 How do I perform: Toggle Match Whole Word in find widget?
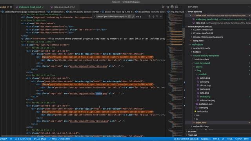[x=129, y=16]
